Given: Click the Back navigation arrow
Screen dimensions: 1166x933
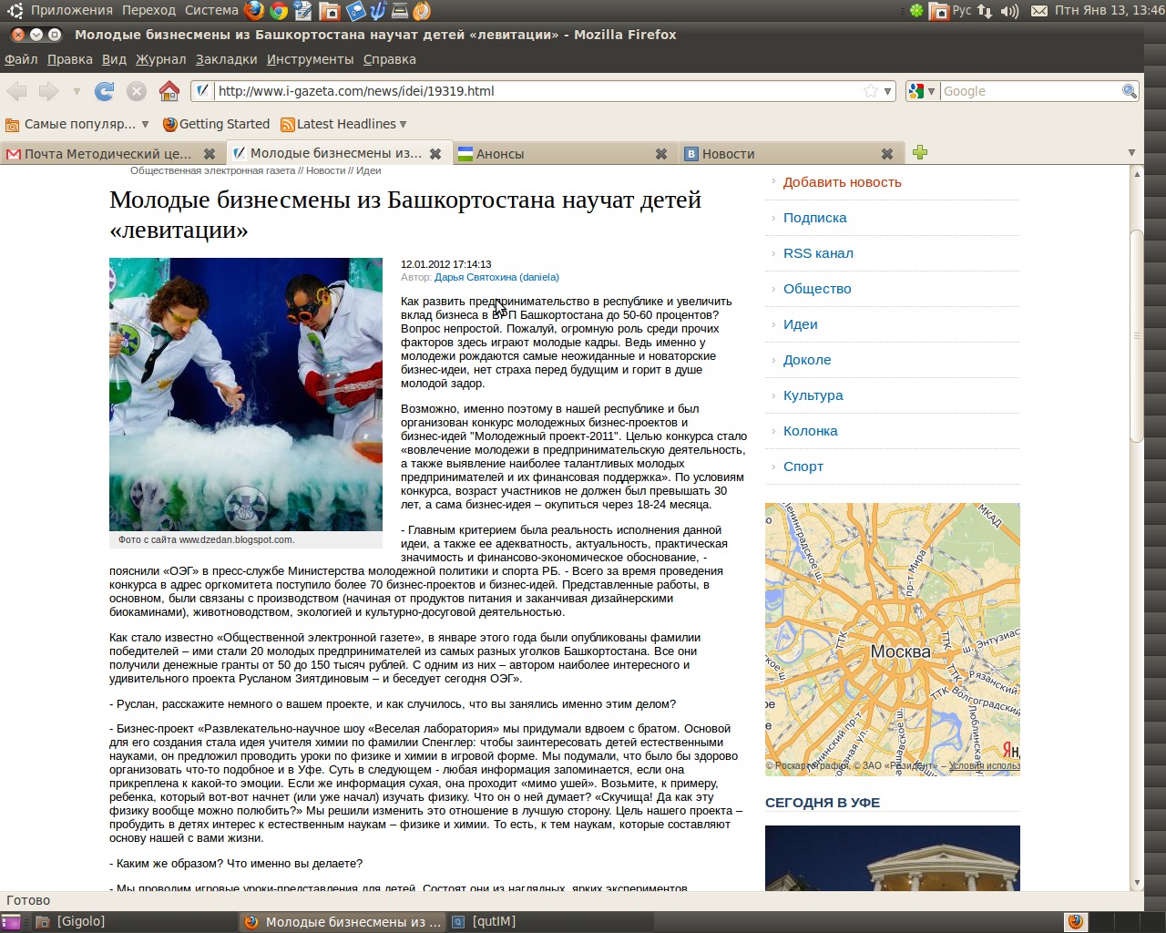Looking at the screenshot, I should 17,91.
